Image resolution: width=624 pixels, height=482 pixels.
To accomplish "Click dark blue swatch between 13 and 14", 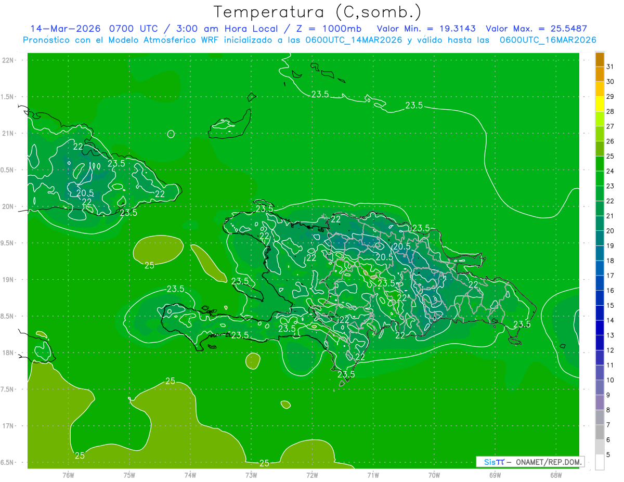I will tap(600, 328).
